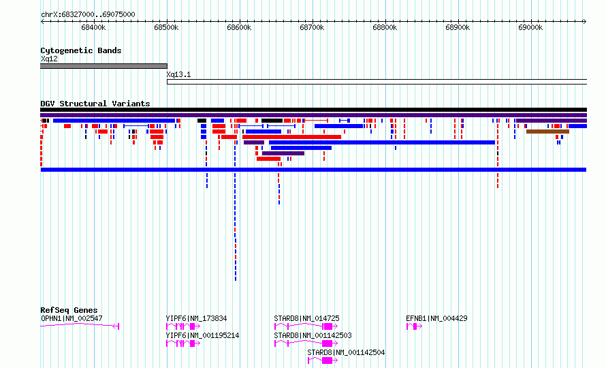
Task: Select the long red variant bar right of 68600k
Action: [x=292, y=138]
